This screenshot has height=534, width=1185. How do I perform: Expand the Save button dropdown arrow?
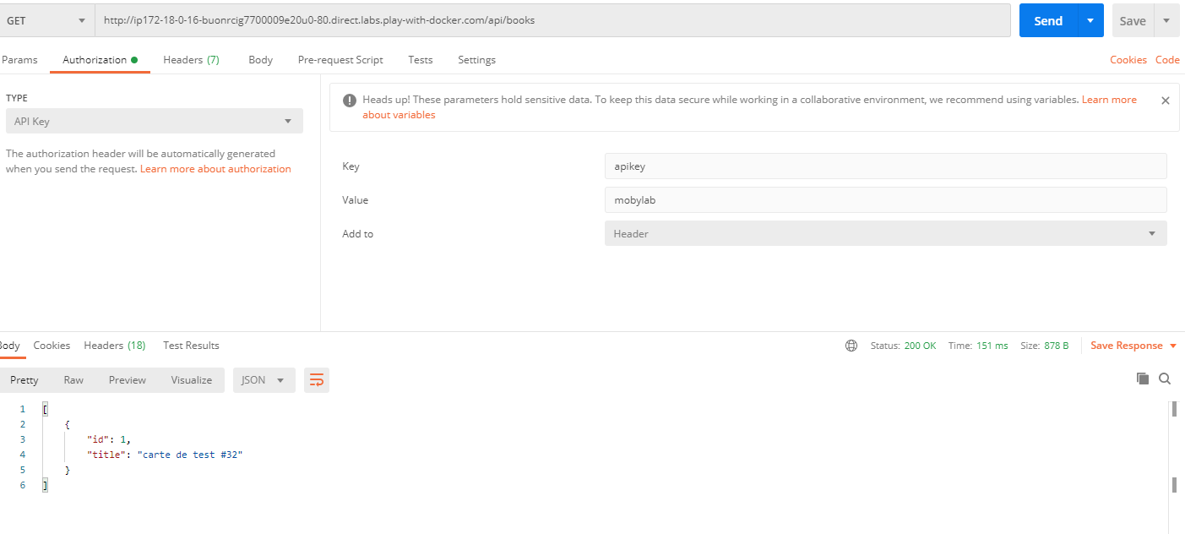1166,20
